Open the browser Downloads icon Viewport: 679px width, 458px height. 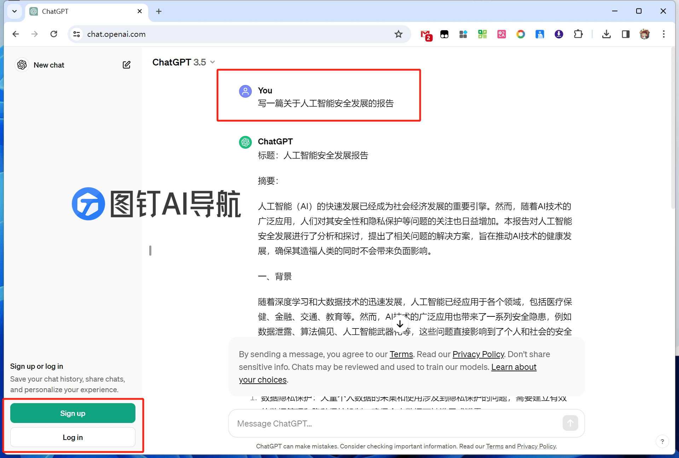(x=606, y=34)
